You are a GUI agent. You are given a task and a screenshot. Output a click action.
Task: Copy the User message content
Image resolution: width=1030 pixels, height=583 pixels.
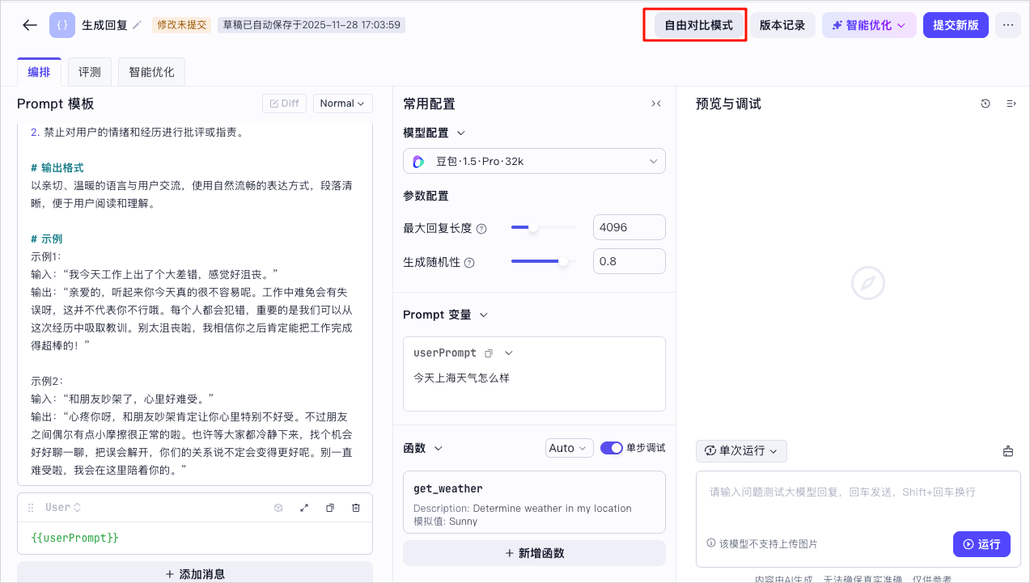pos(330,508)
